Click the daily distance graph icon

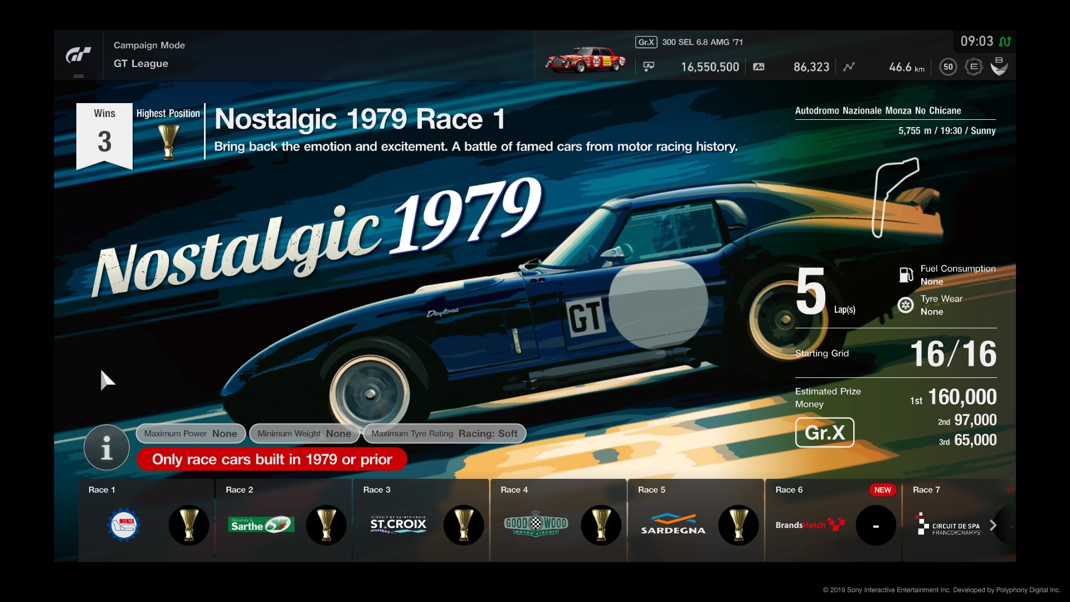849,67
